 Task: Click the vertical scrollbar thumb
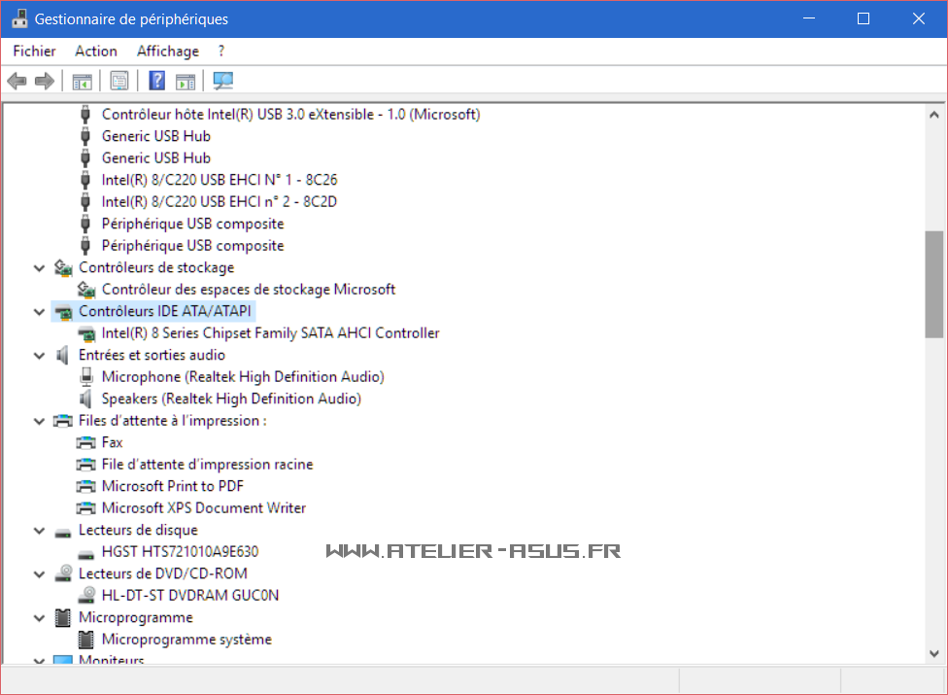934,284
